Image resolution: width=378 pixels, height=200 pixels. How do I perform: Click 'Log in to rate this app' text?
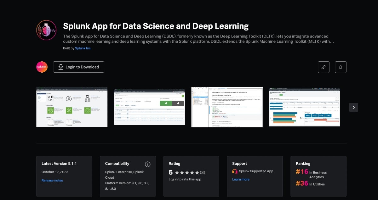185,179
